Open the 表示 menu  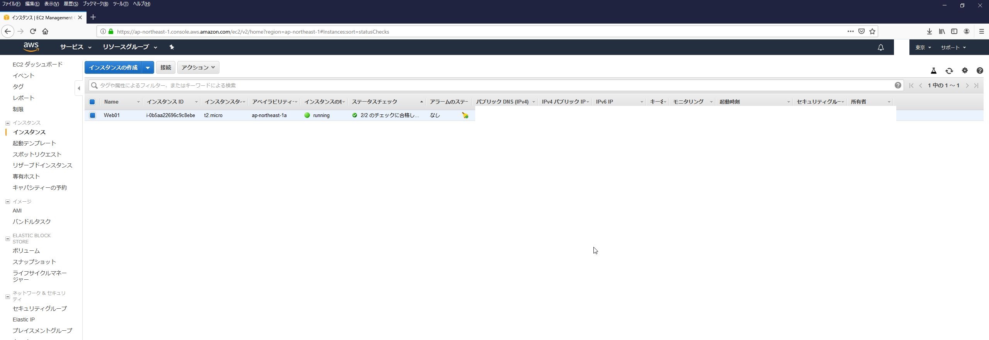[51, 4]
